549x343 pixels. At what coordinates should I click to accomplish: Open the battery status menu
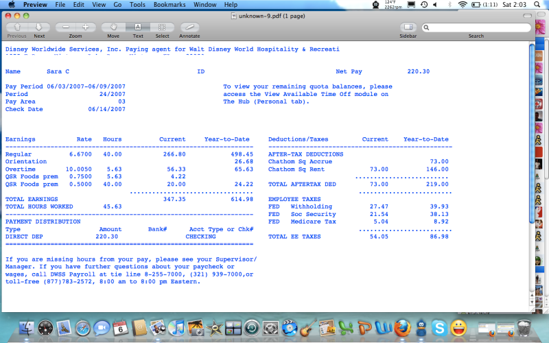click(x=484, y=5)
